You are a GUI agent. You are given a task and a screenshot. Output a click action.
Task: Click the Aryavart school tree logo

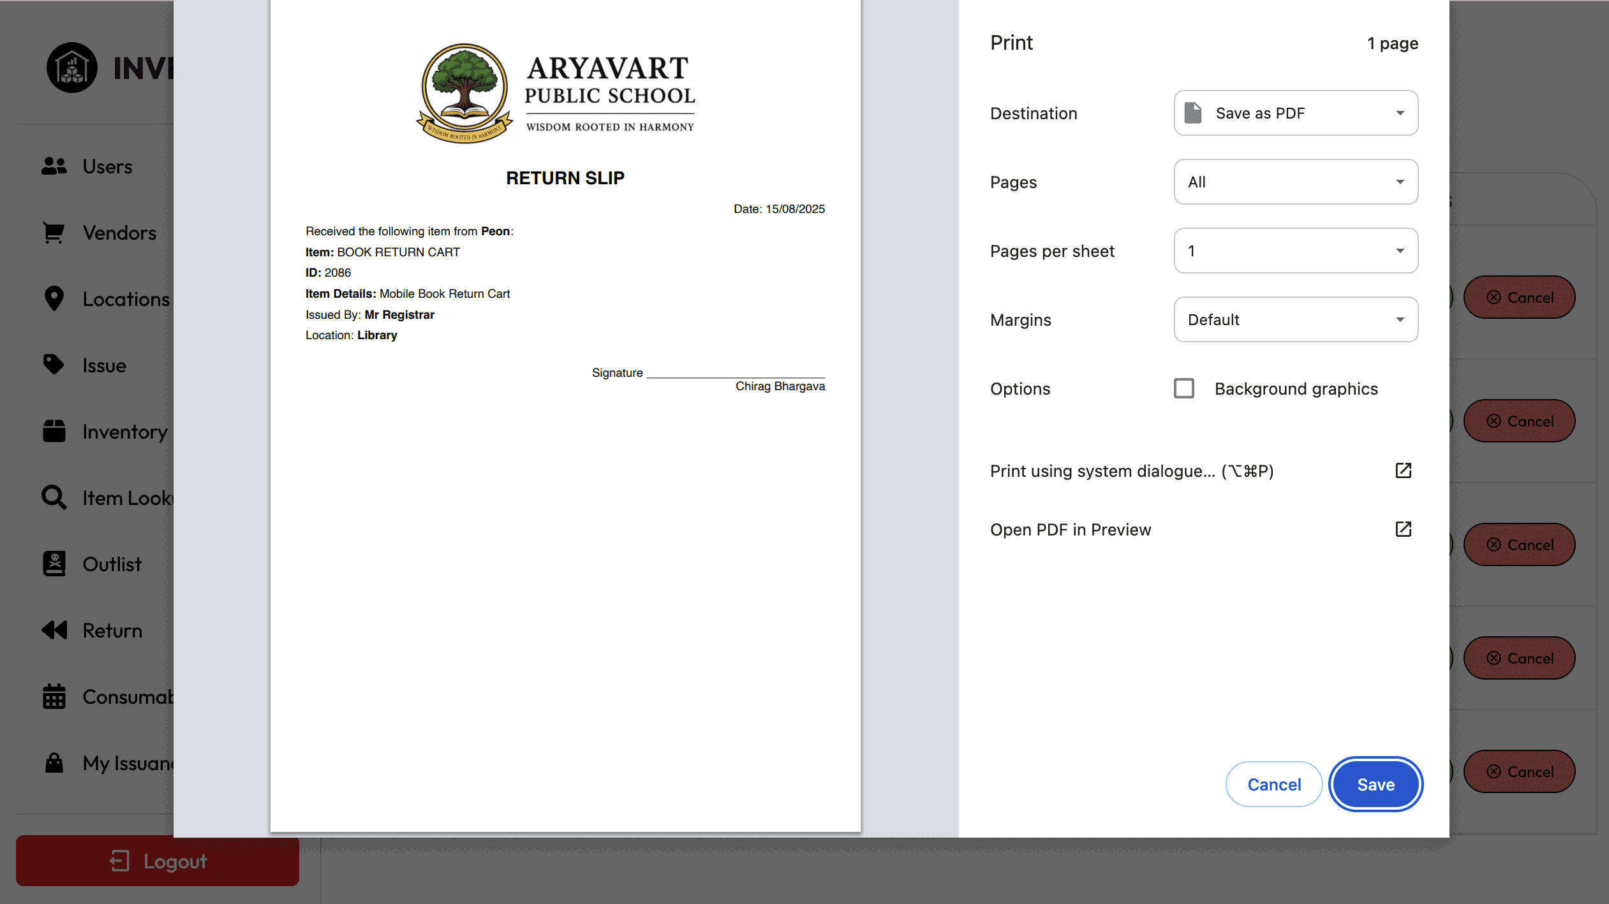[x=465, y=93]
